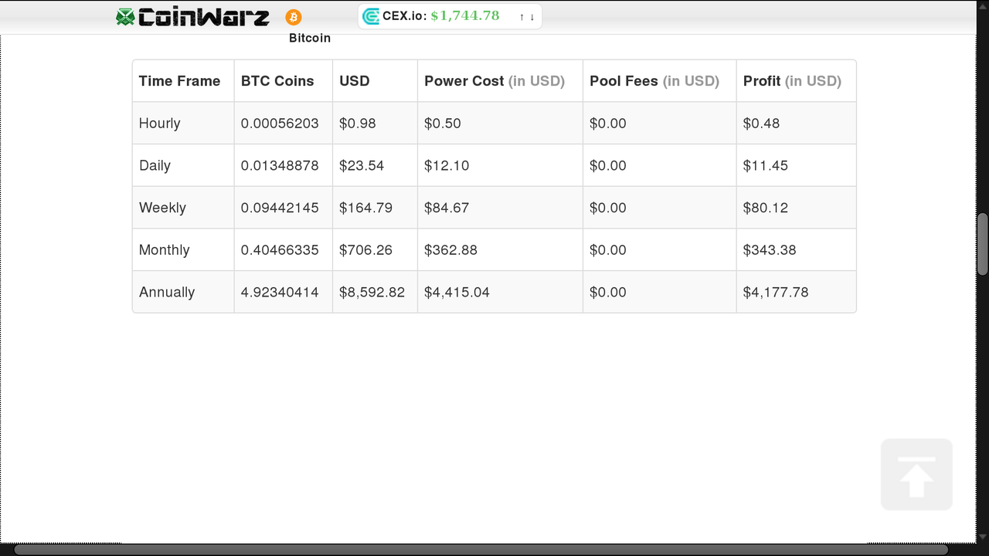Click the annual profit $4,177.78
Screen dimensions: 989x556
(x=776, y=292)
